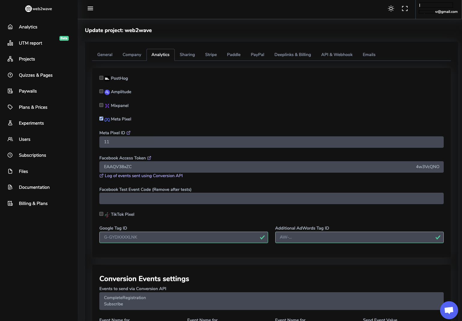Open the API & Webhook tab
The height and width of the screenshot is (321, 462).
coord(337,55)
